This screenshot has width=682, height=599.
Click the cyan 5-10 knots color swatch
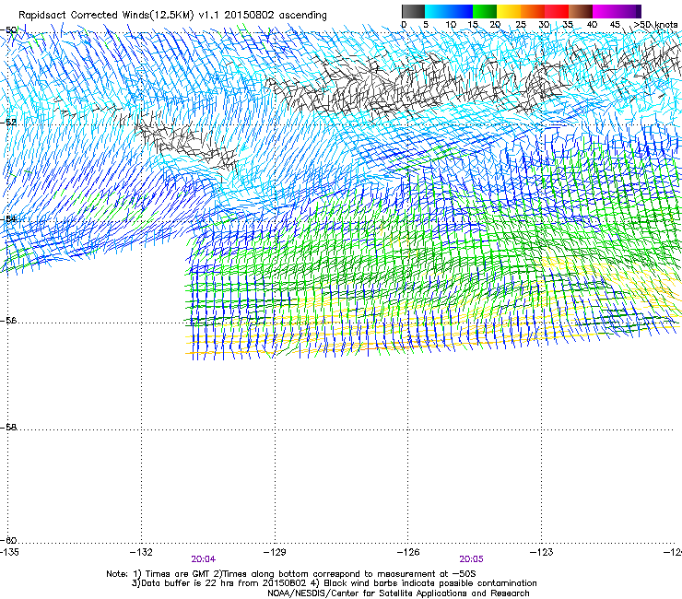437,11
